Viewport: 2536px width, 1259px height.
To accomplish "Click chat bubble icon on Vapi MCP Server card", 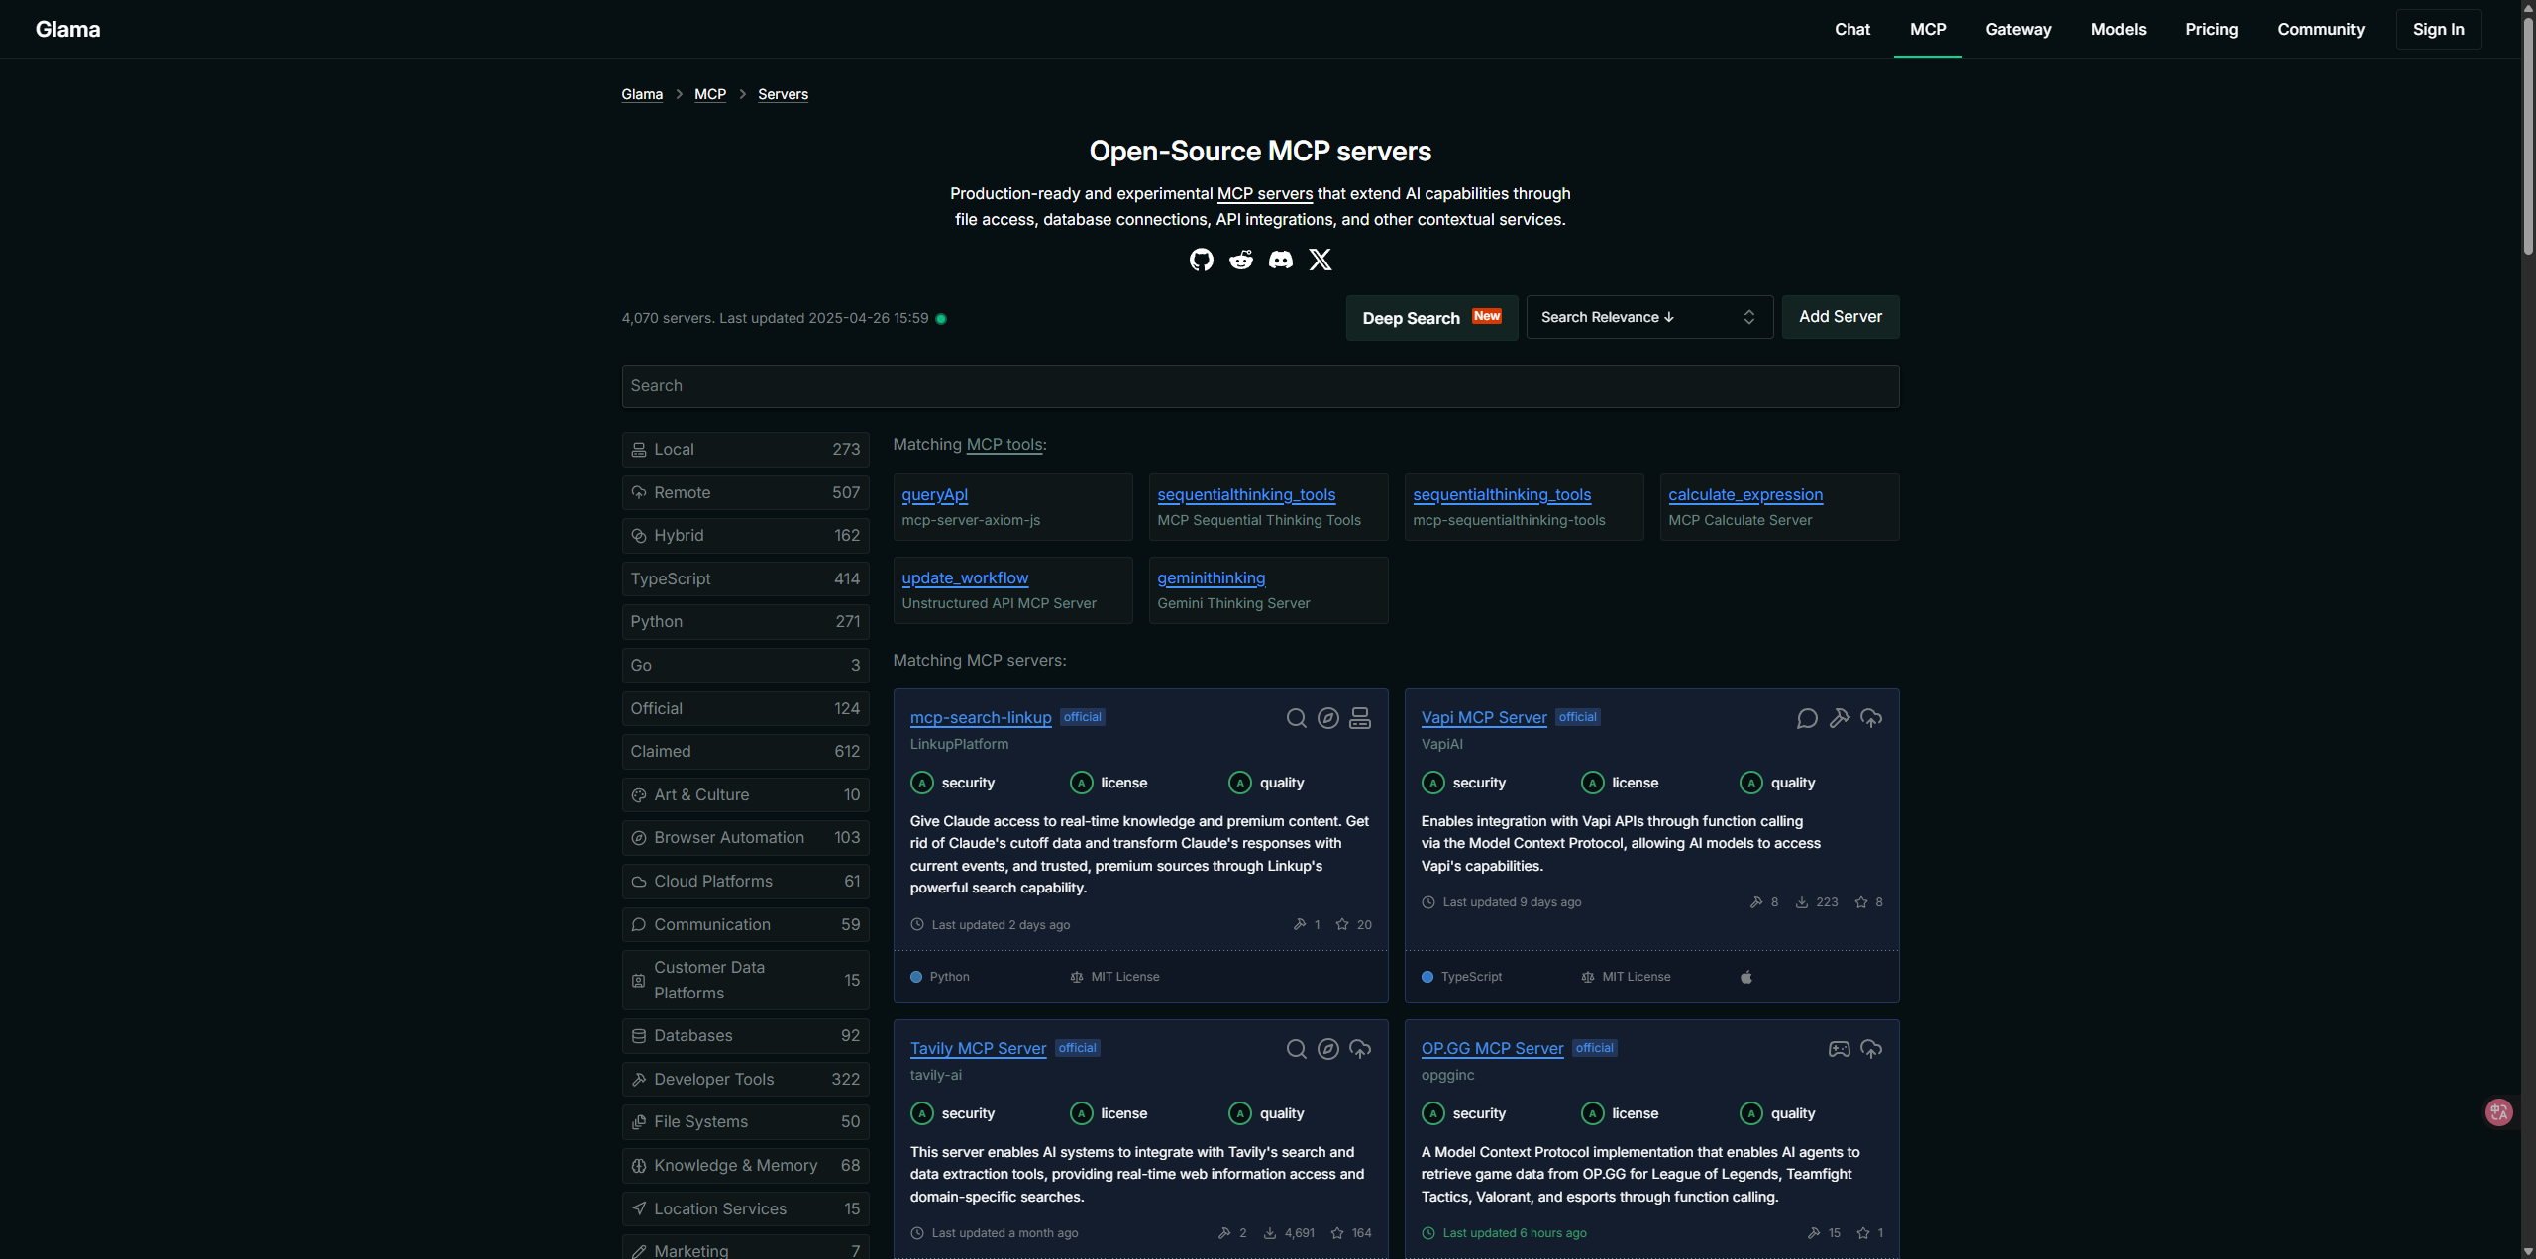I will 1807,718.
